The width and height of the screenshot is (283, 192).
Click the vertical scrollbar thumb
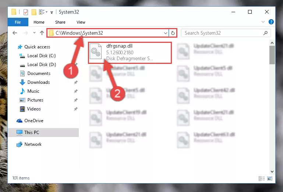(x=272, y=55)
